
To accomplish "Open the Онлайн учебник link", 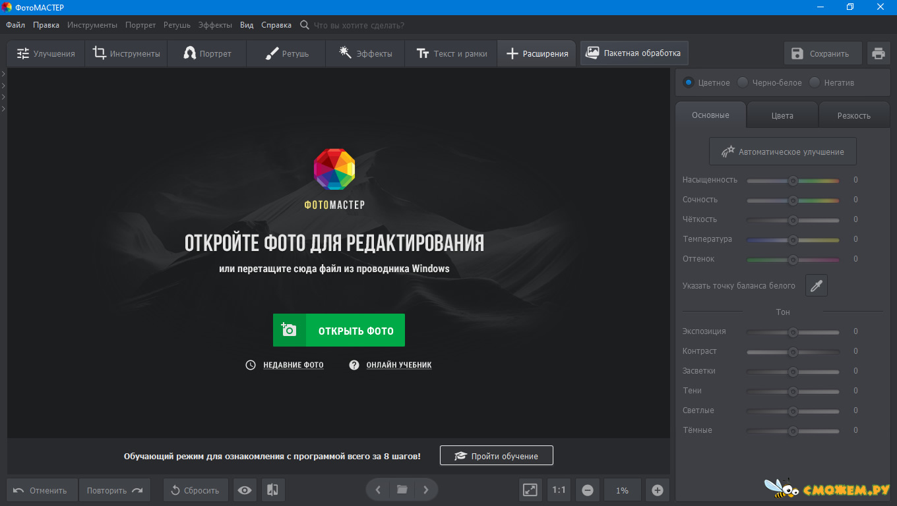I will click(x=399, y=365).
